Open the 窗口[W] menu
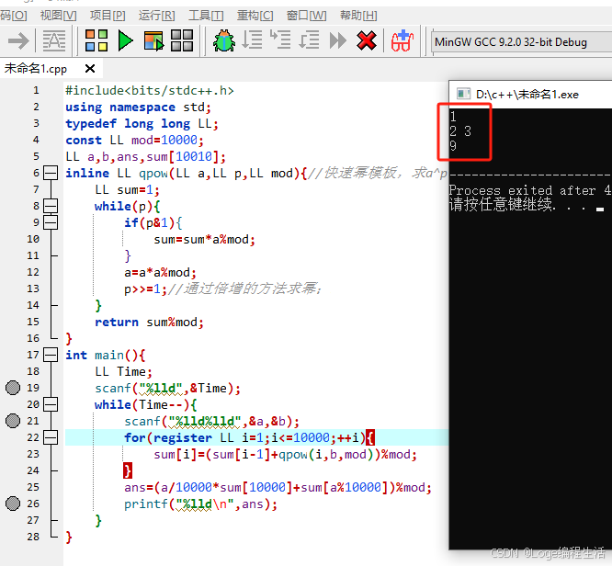Screen dimensions: 612x566 pyautogui.click(x=306, y=16)
